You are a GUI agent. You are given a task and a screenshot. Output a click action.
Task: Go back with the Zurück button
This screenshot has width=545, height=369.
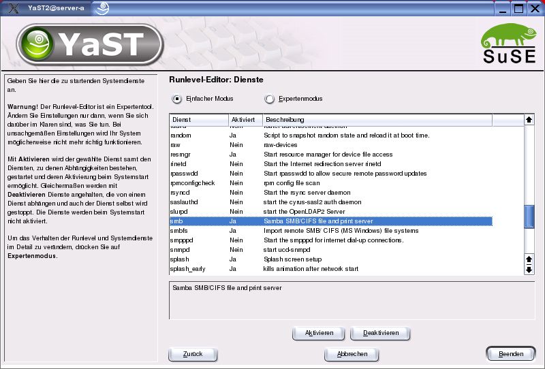click(x=193, y=354)
